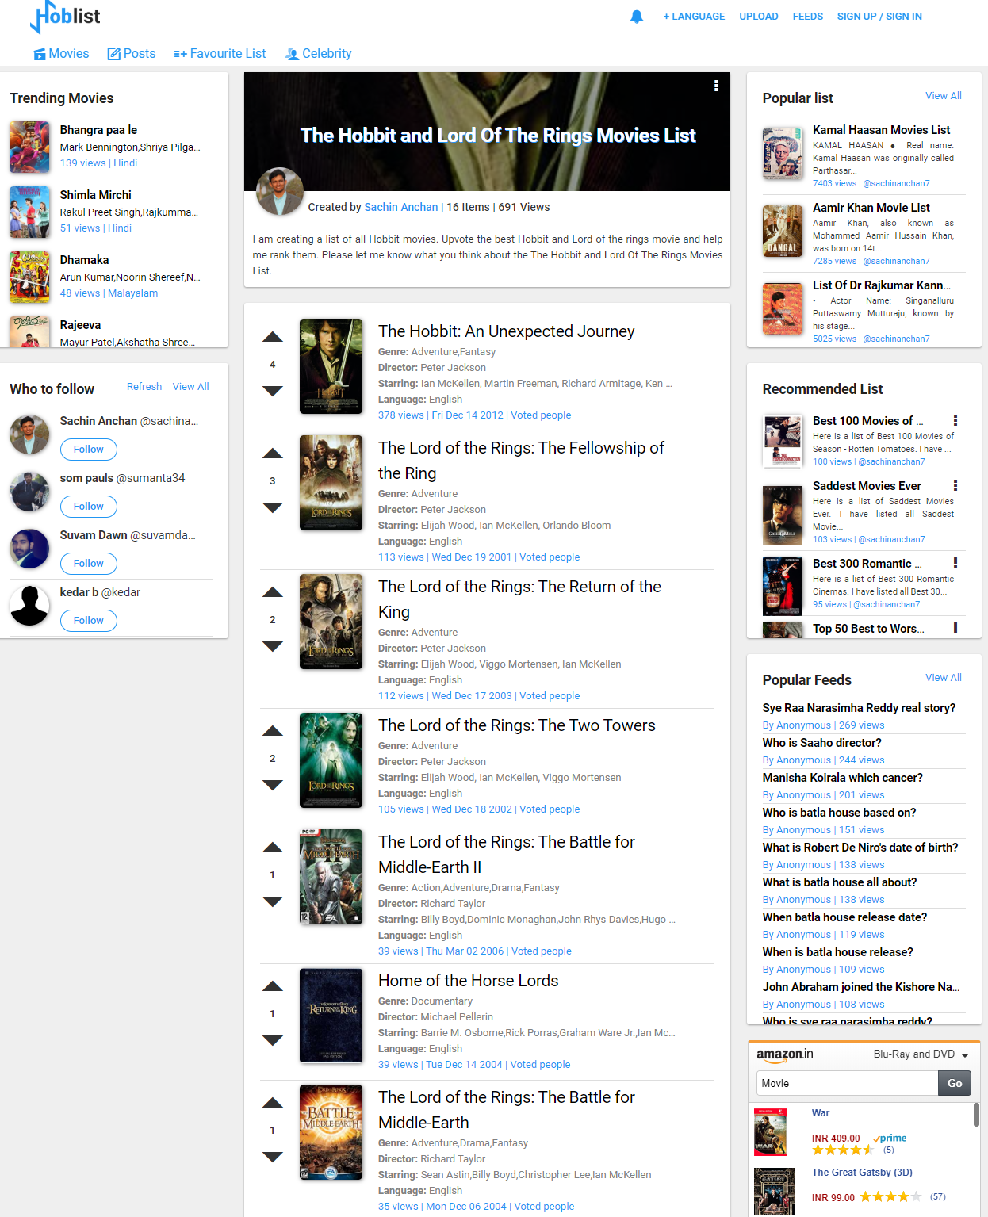
Task: Follow kedar b
Action: [x=89, y=621]
